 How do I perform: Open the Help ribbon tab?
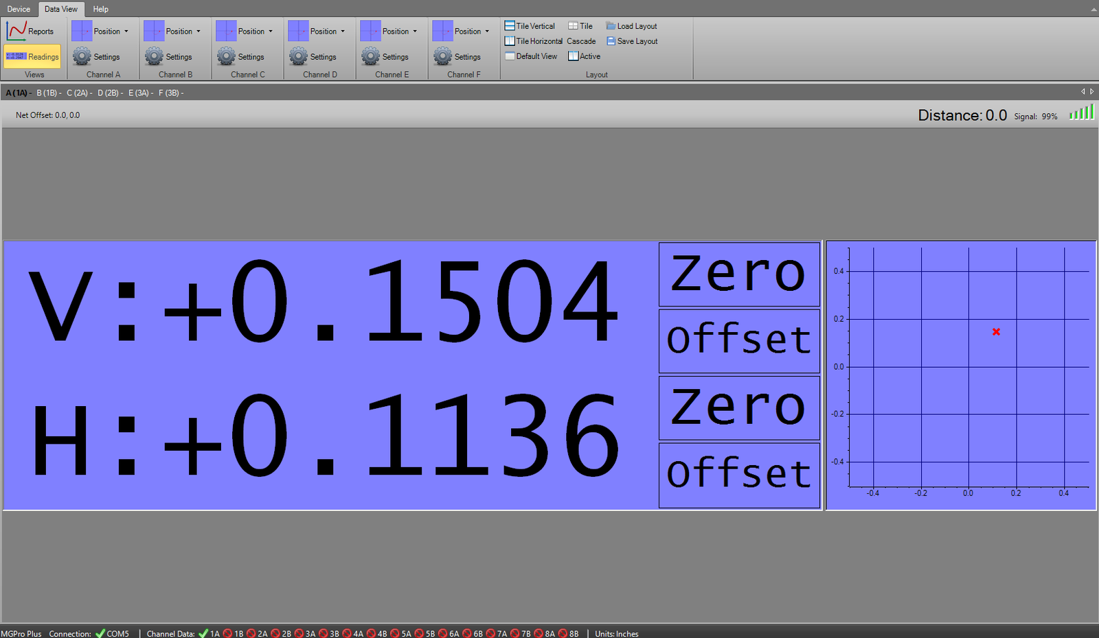click(101, 9)
